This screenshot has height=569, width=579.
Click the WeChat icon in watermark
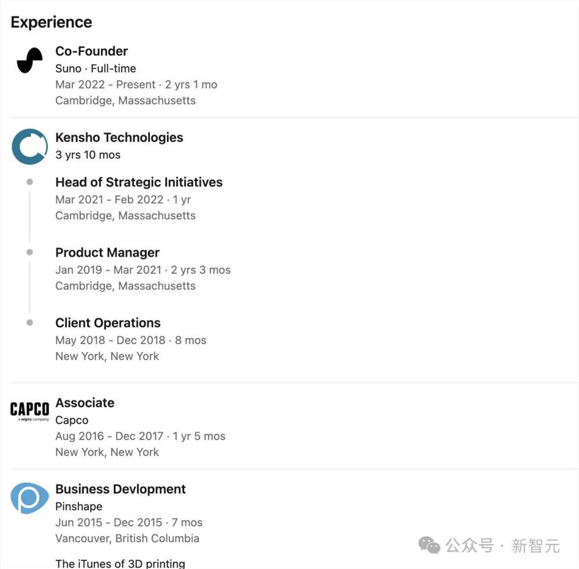[x=429, y=545]
